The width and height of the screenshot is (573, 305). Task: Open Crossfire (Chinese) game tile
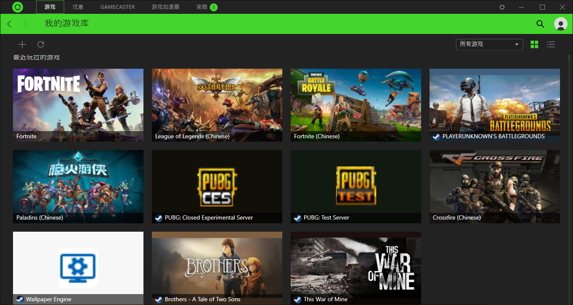pos(495,186)
